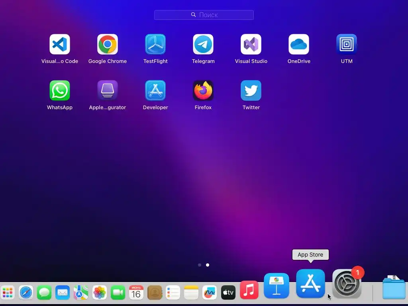Open Mail from the Dock
This screenshot has height=306, width=408.
[x=63, y=292]
